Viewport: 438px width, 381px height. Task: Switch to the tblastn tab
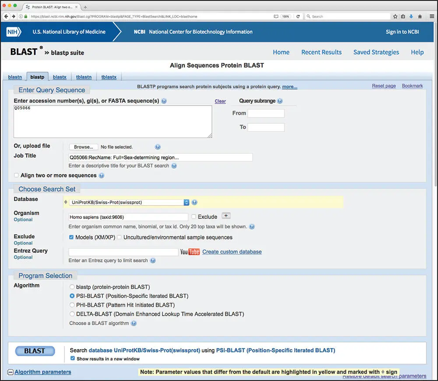point(84,77)
